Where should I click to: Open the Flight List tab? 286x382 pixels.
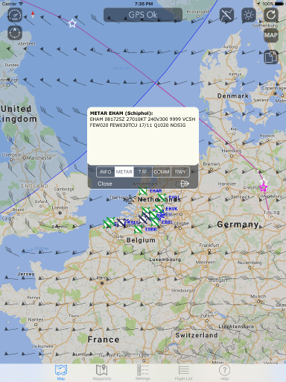[183, 372]
